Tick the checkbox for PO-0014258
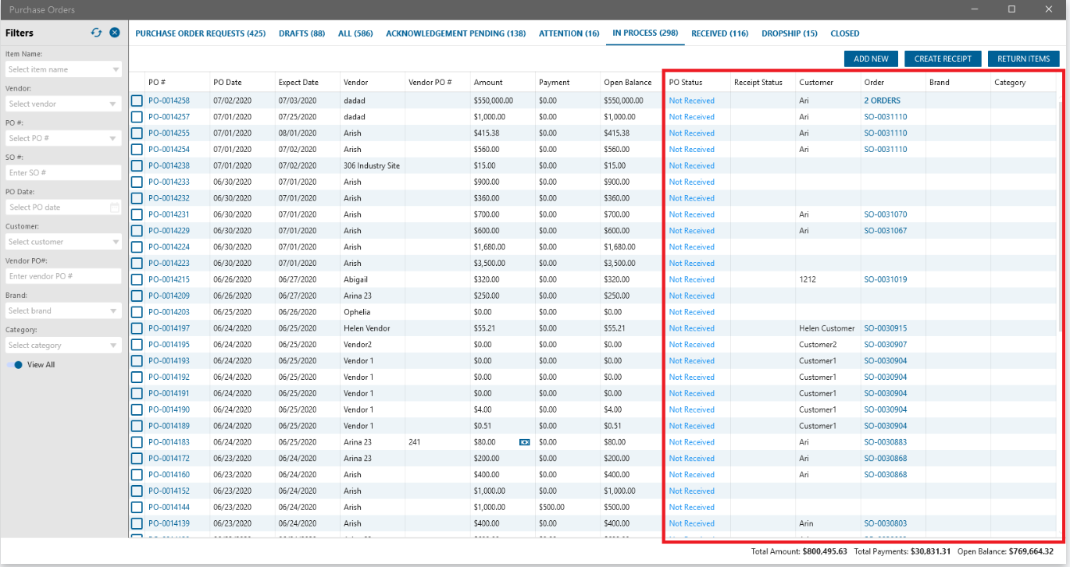Screen dimensions: 1070x567 (137, 101)
